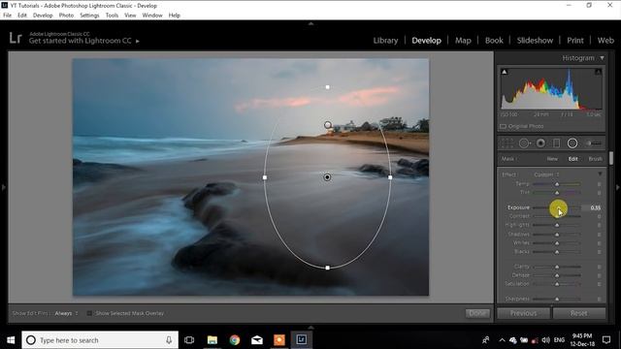
Task: Click the taskbar search box
Action: click(100, 340)
